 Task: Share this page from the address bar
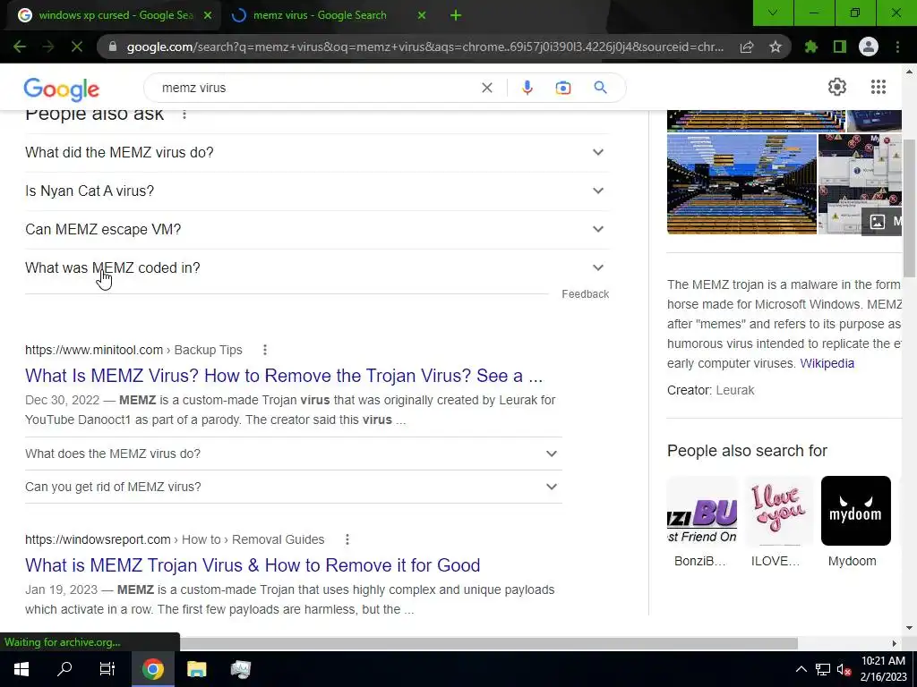pyautogui.click(x=747, y=47)
